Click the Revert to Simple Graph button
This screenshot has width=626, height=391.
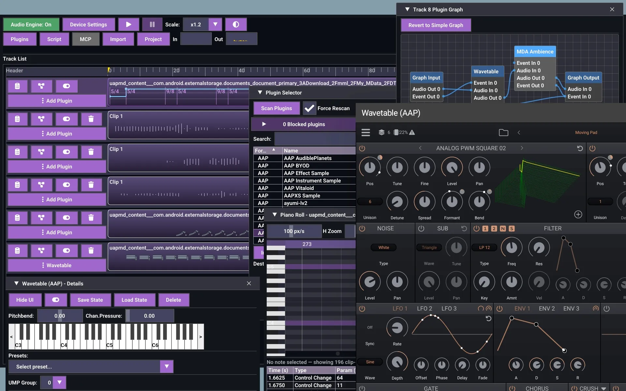(x=436, y=25)
